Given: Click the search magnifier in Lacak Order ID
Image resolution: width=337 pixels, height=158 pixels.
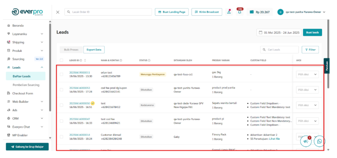Looking at the screenshot, I should pos(69,12).
